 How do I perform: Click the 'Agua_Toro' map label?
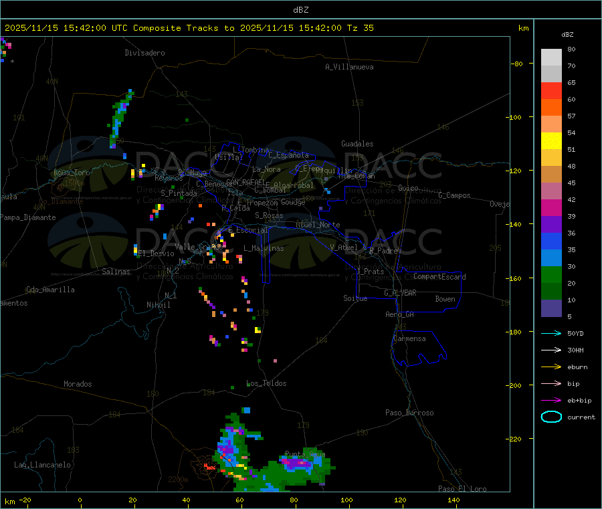point(72,173)
